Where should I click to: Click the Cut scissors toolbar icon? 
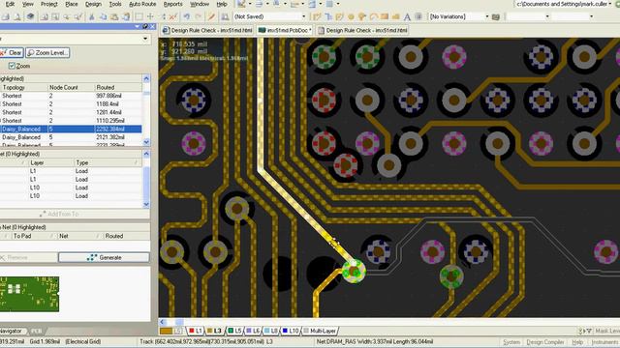click(92, 16)
